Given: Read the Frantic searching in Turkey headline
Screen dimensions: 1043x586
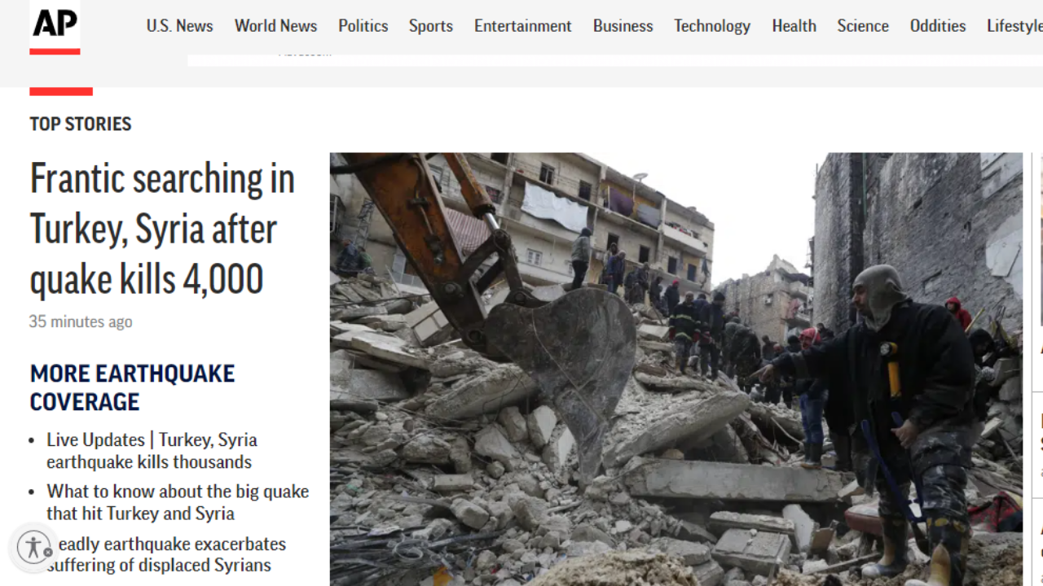Looking at the screenshot, I should pyautogui.click(x=162, y=229).
